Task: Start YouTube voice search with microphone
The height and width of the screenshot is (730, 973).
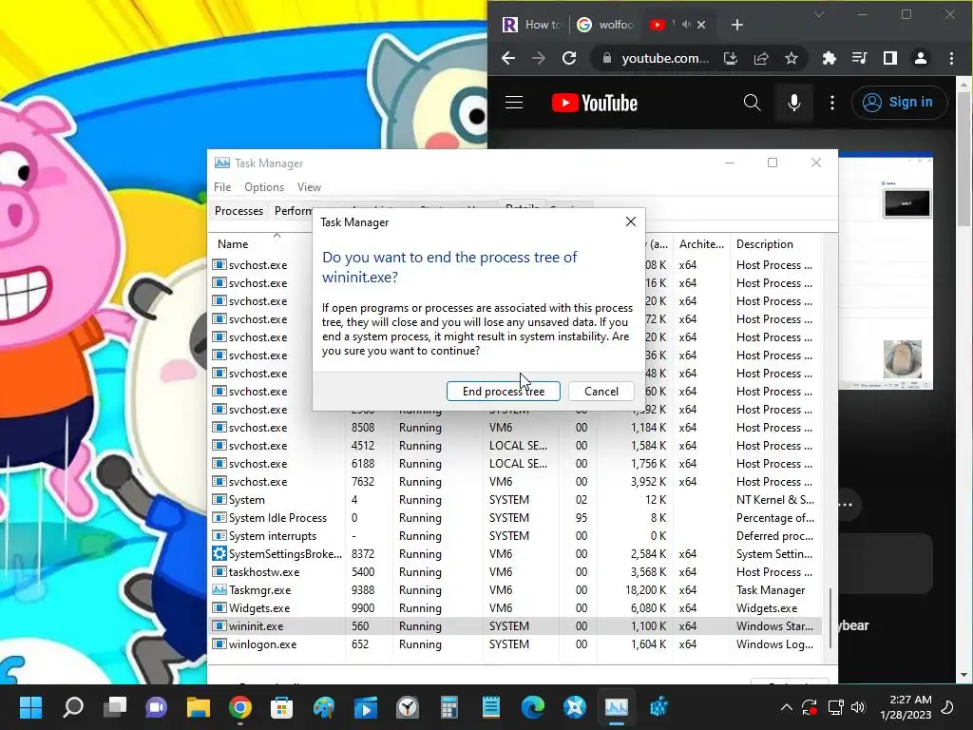Action: (x=793, y=103)
